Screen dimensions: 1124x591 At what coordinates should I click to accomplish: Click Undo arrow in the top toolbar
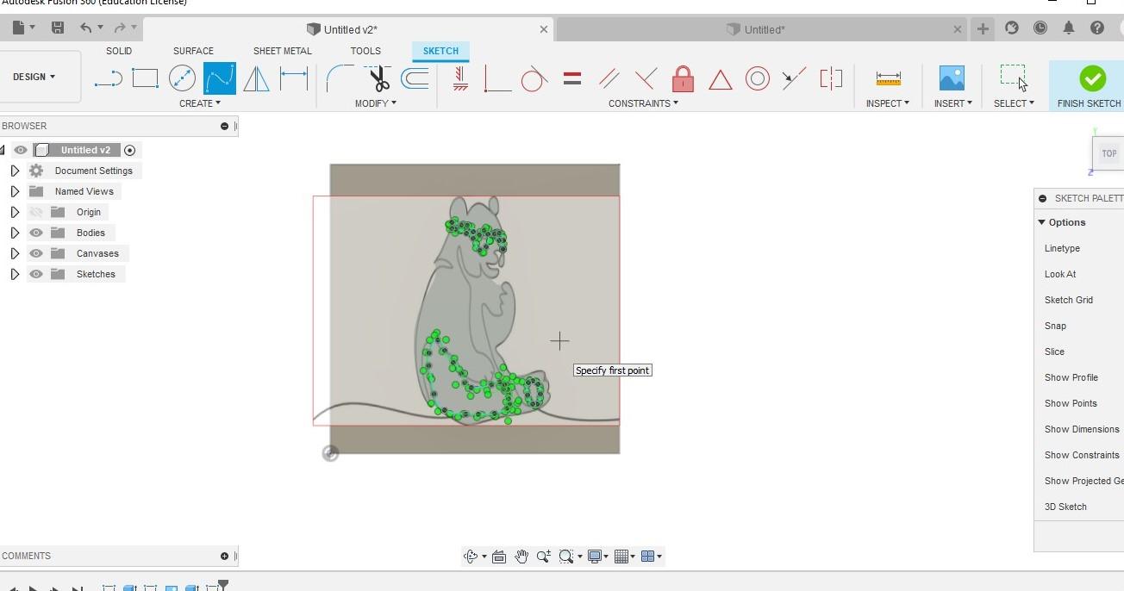[85, 28]
